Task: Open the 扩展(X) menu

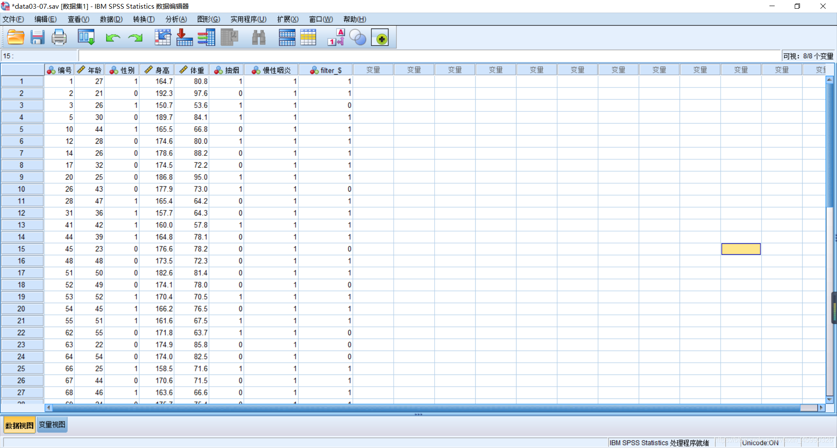Action: coord(288,19)
